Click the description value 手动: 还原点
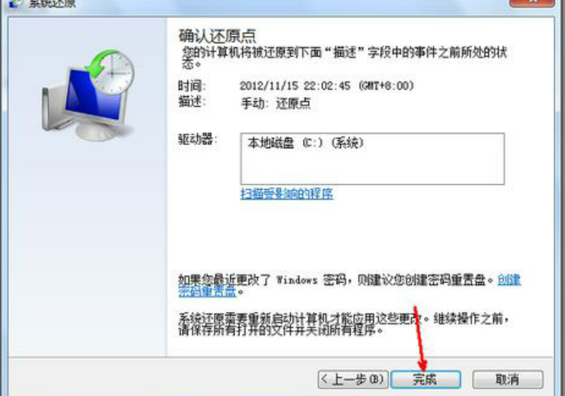 [276, 103]
